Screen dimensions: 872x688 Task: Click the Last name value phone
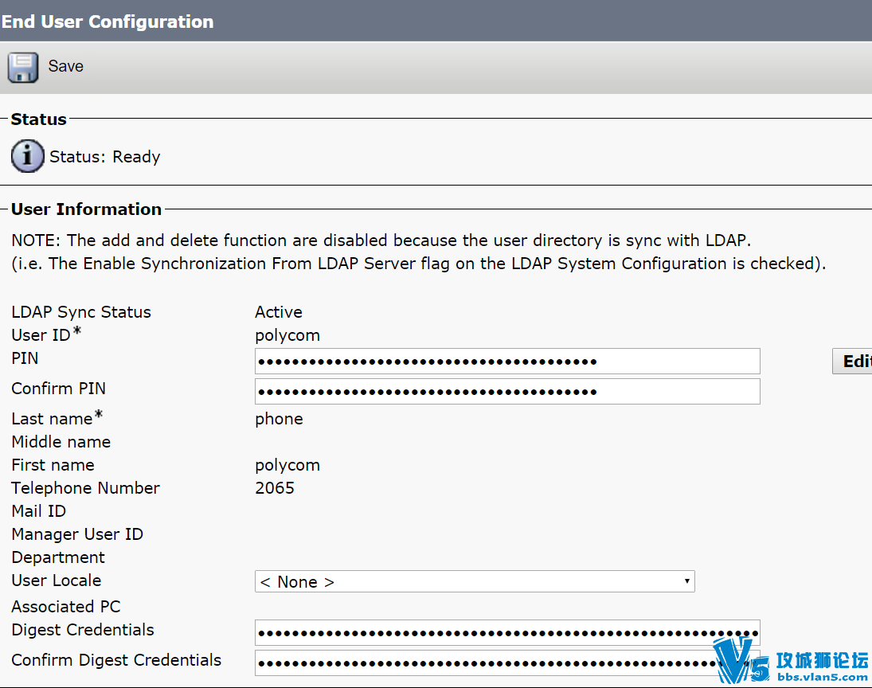click(x=280, y=419)
